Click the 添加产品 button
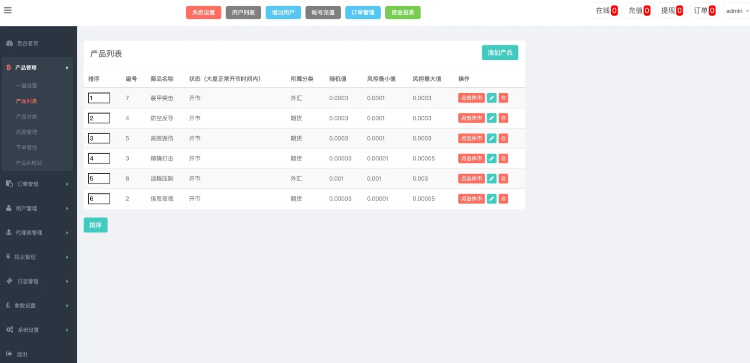 [500, 53]
